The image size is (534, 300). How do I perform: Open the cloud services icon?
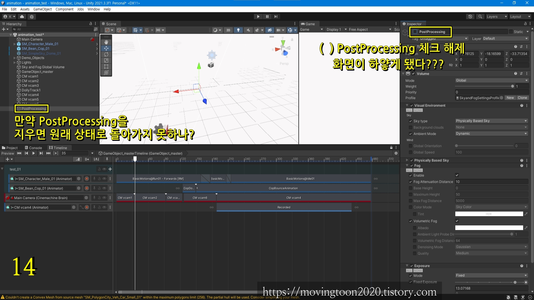22,17
